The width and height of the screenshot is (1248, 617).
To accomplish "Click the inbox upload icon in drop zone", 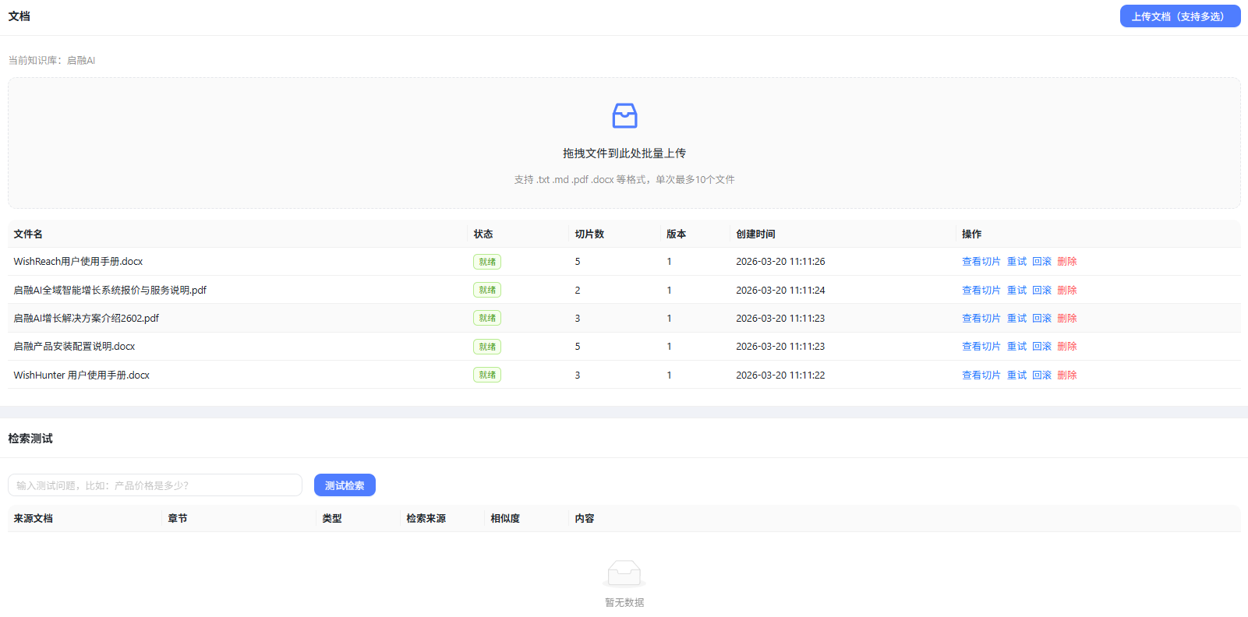I will click(624, 116).
